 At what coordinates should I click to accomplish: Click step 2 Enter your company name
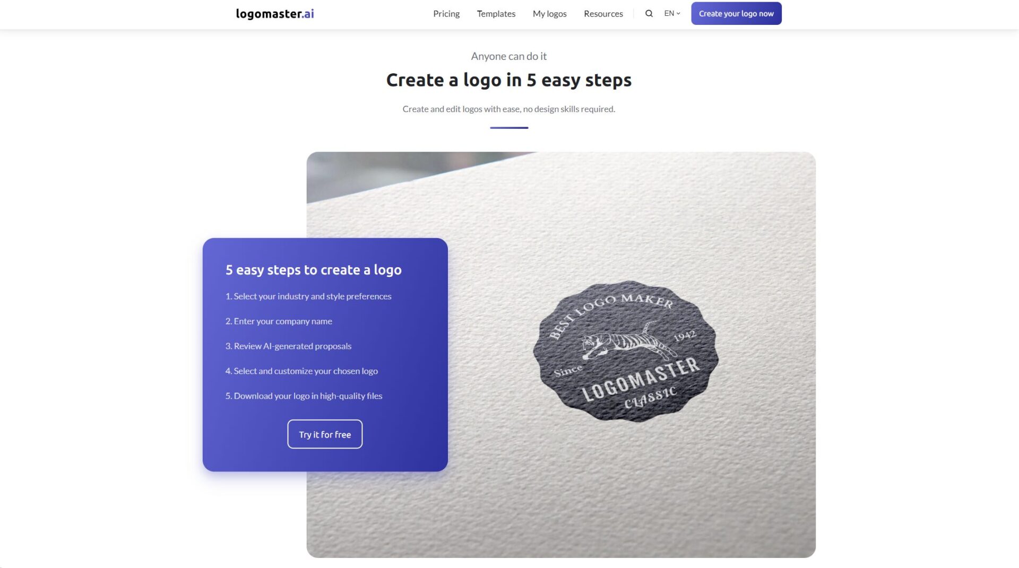(x=279, y=321)
